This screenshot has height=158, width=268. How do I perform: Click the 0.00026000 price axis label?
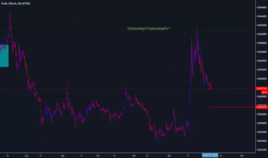click(x=262, y=97)
